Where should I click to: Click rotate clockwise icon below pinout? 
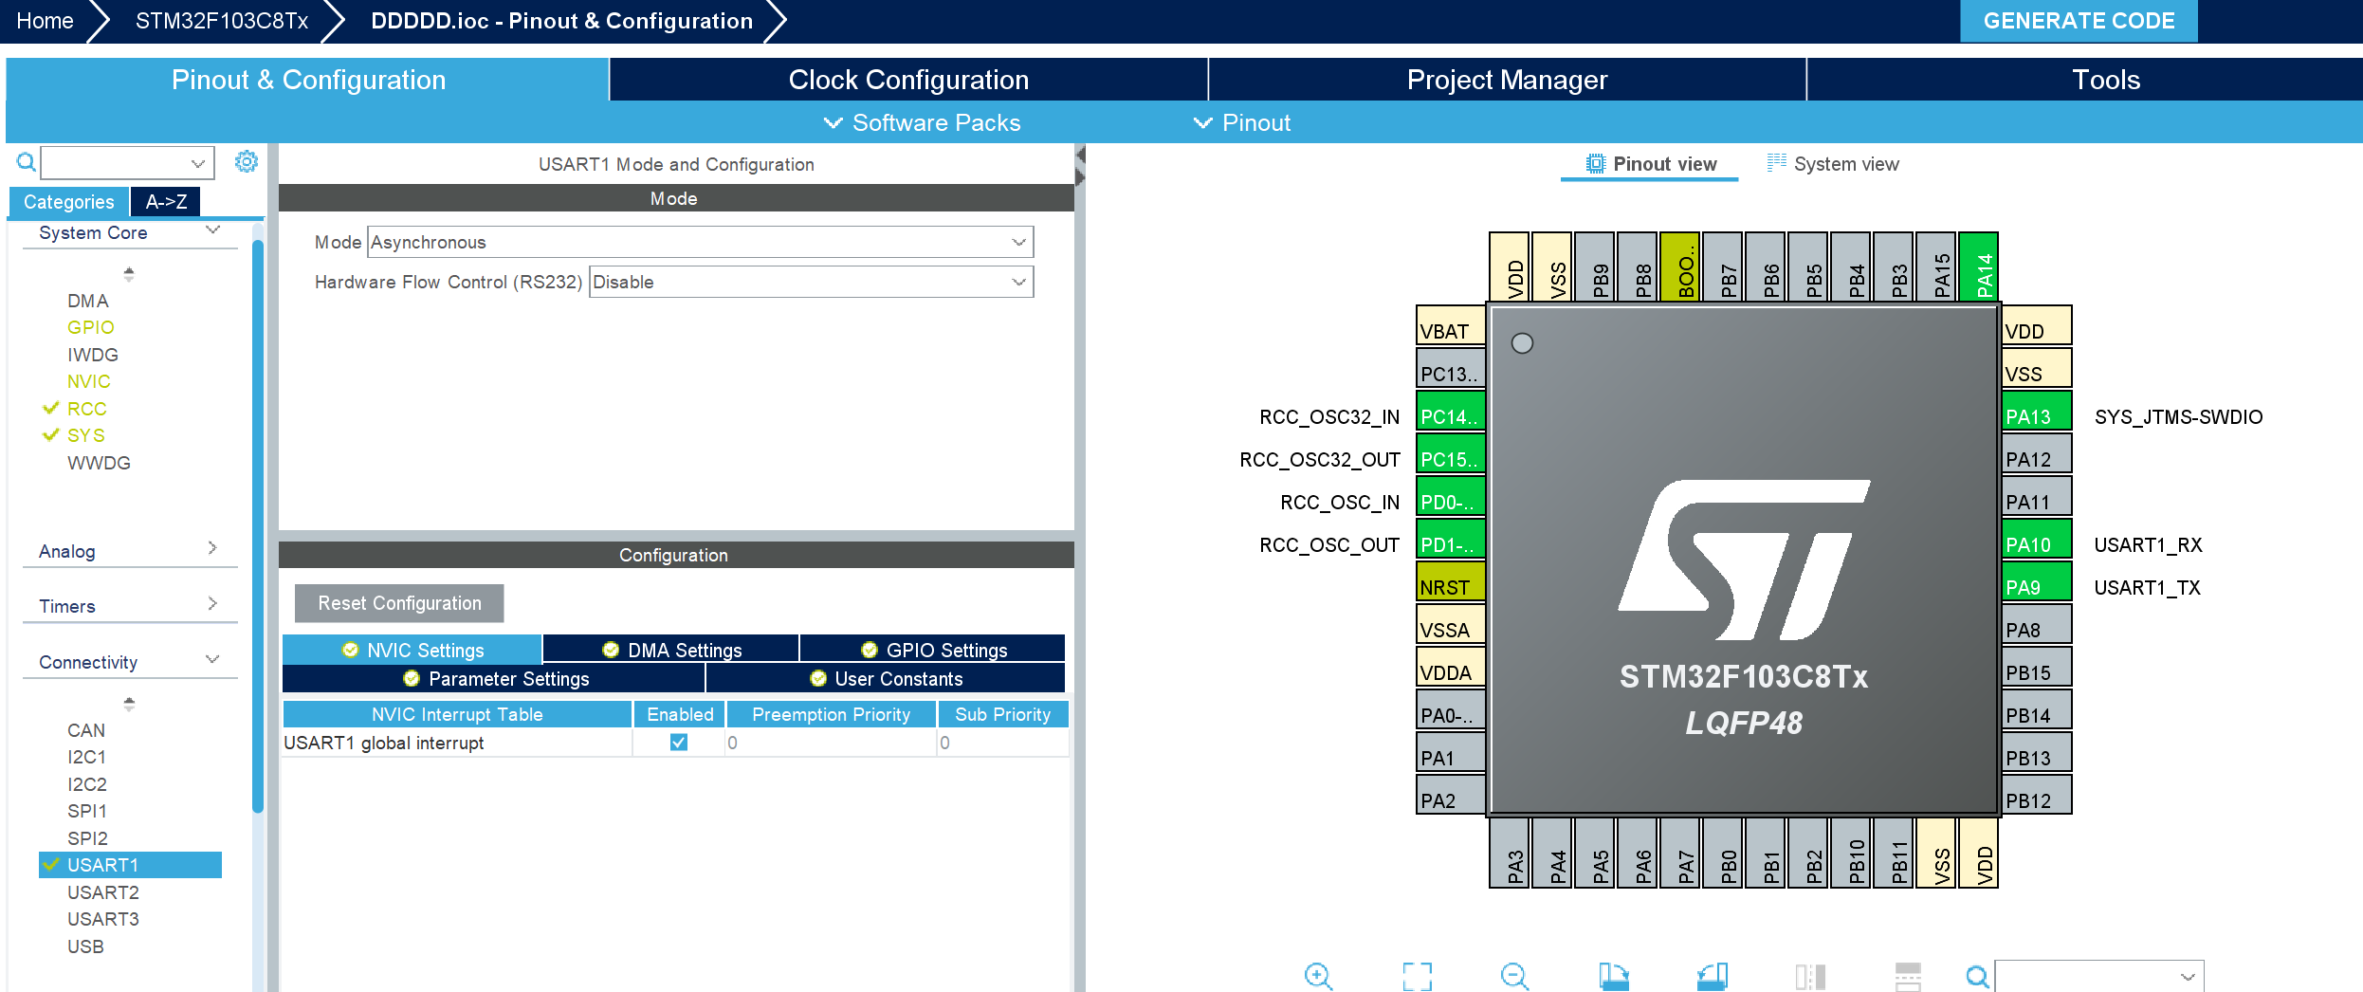tap(1614, 976)
